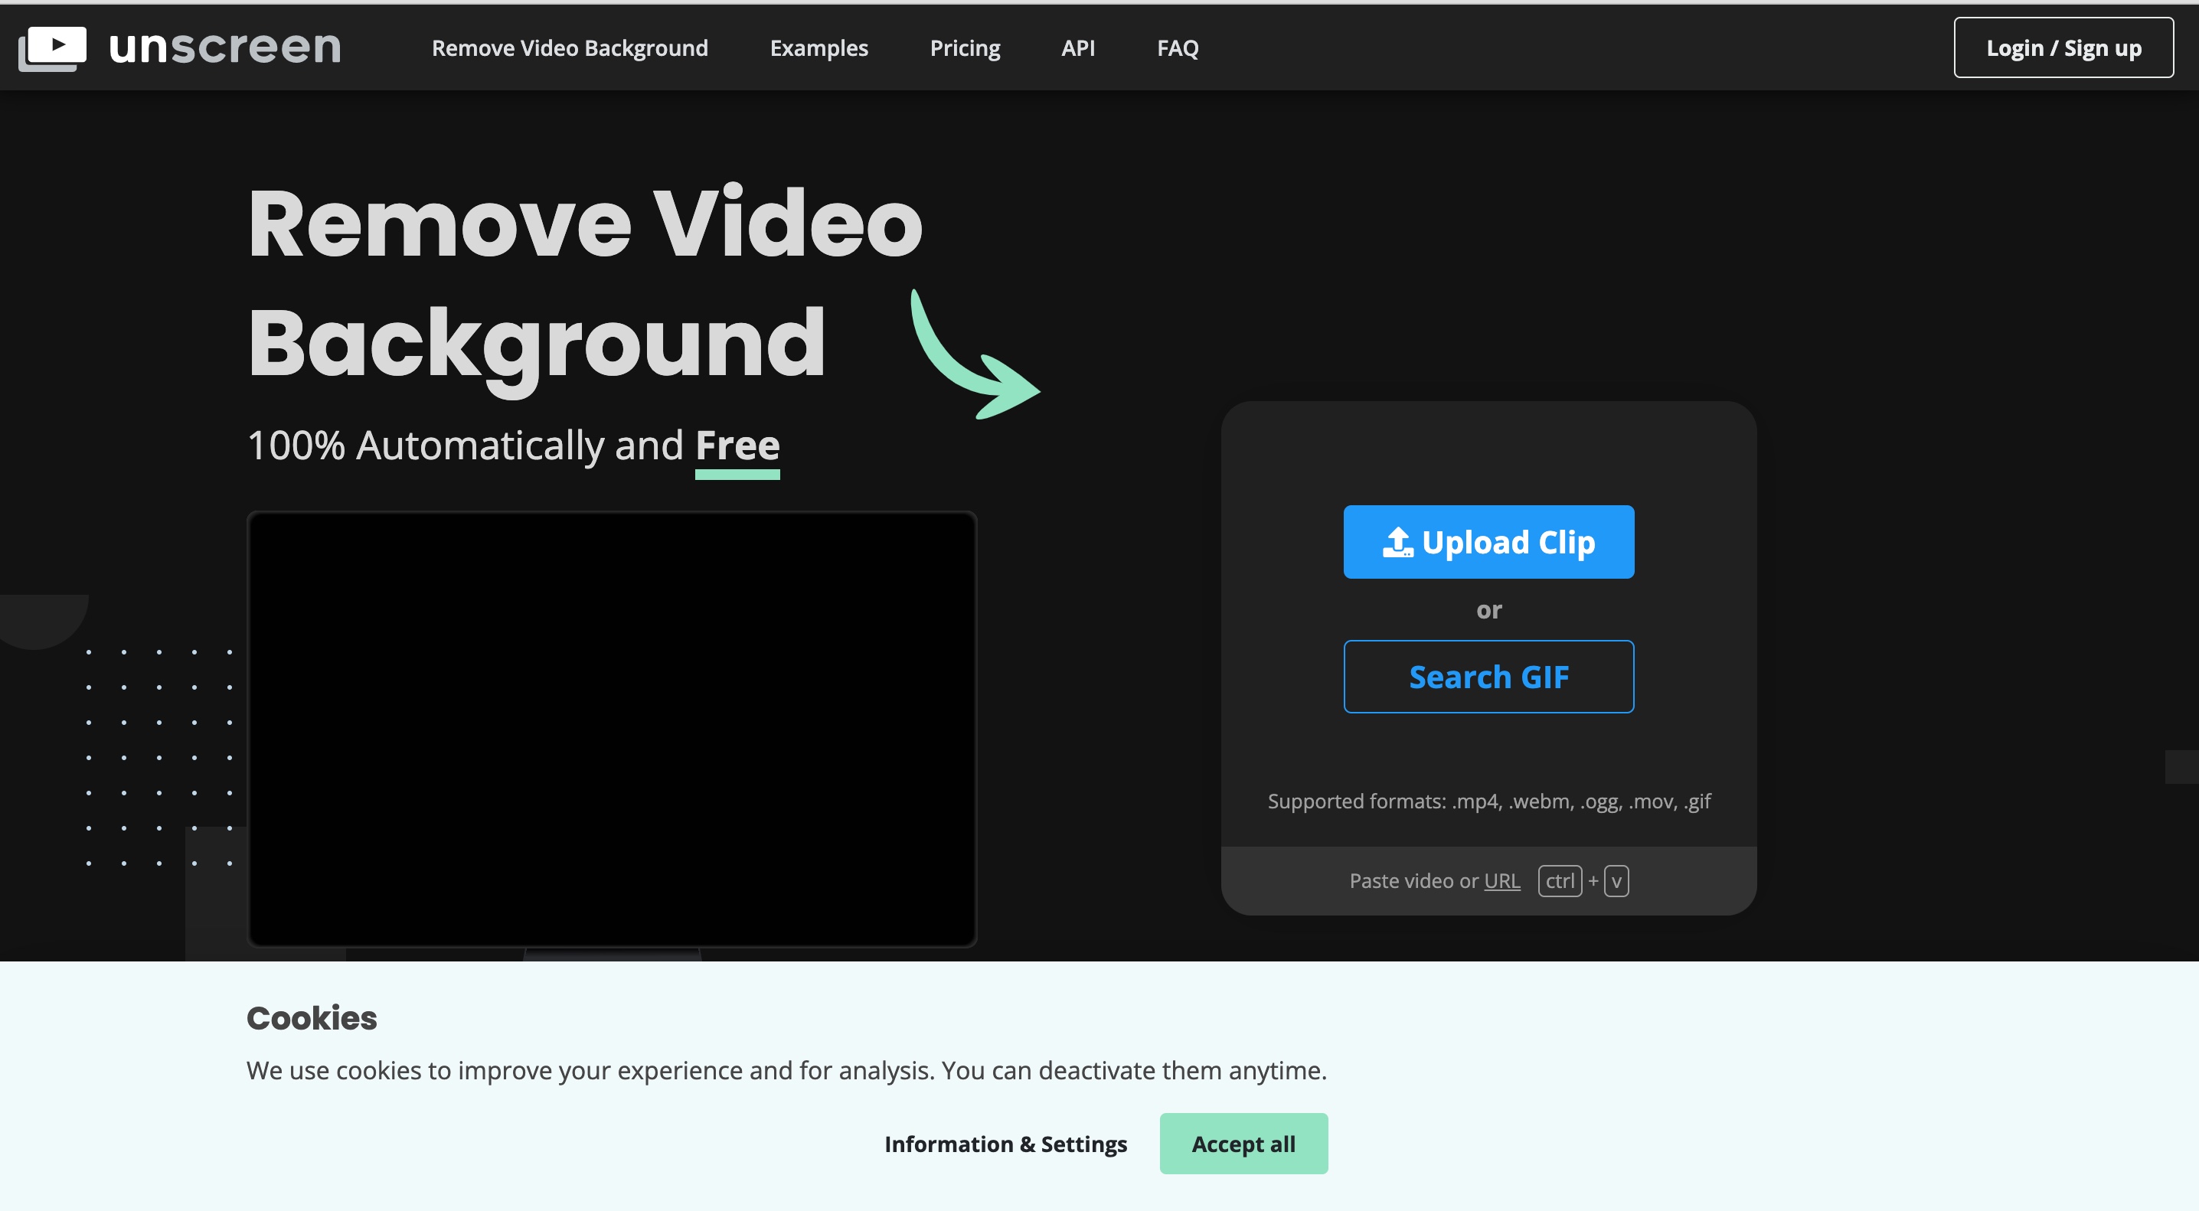Open cookie Information & Settings
Image resolution: width=2199 pixels, height=1211 pixels.
click(1005, 1144)
